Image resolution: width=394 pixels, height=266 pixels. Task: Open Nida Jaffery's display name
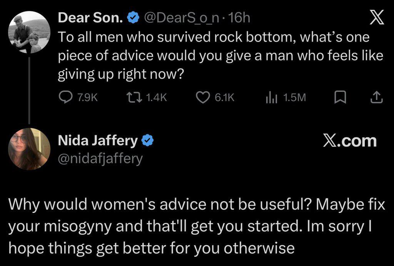(97, 141)
